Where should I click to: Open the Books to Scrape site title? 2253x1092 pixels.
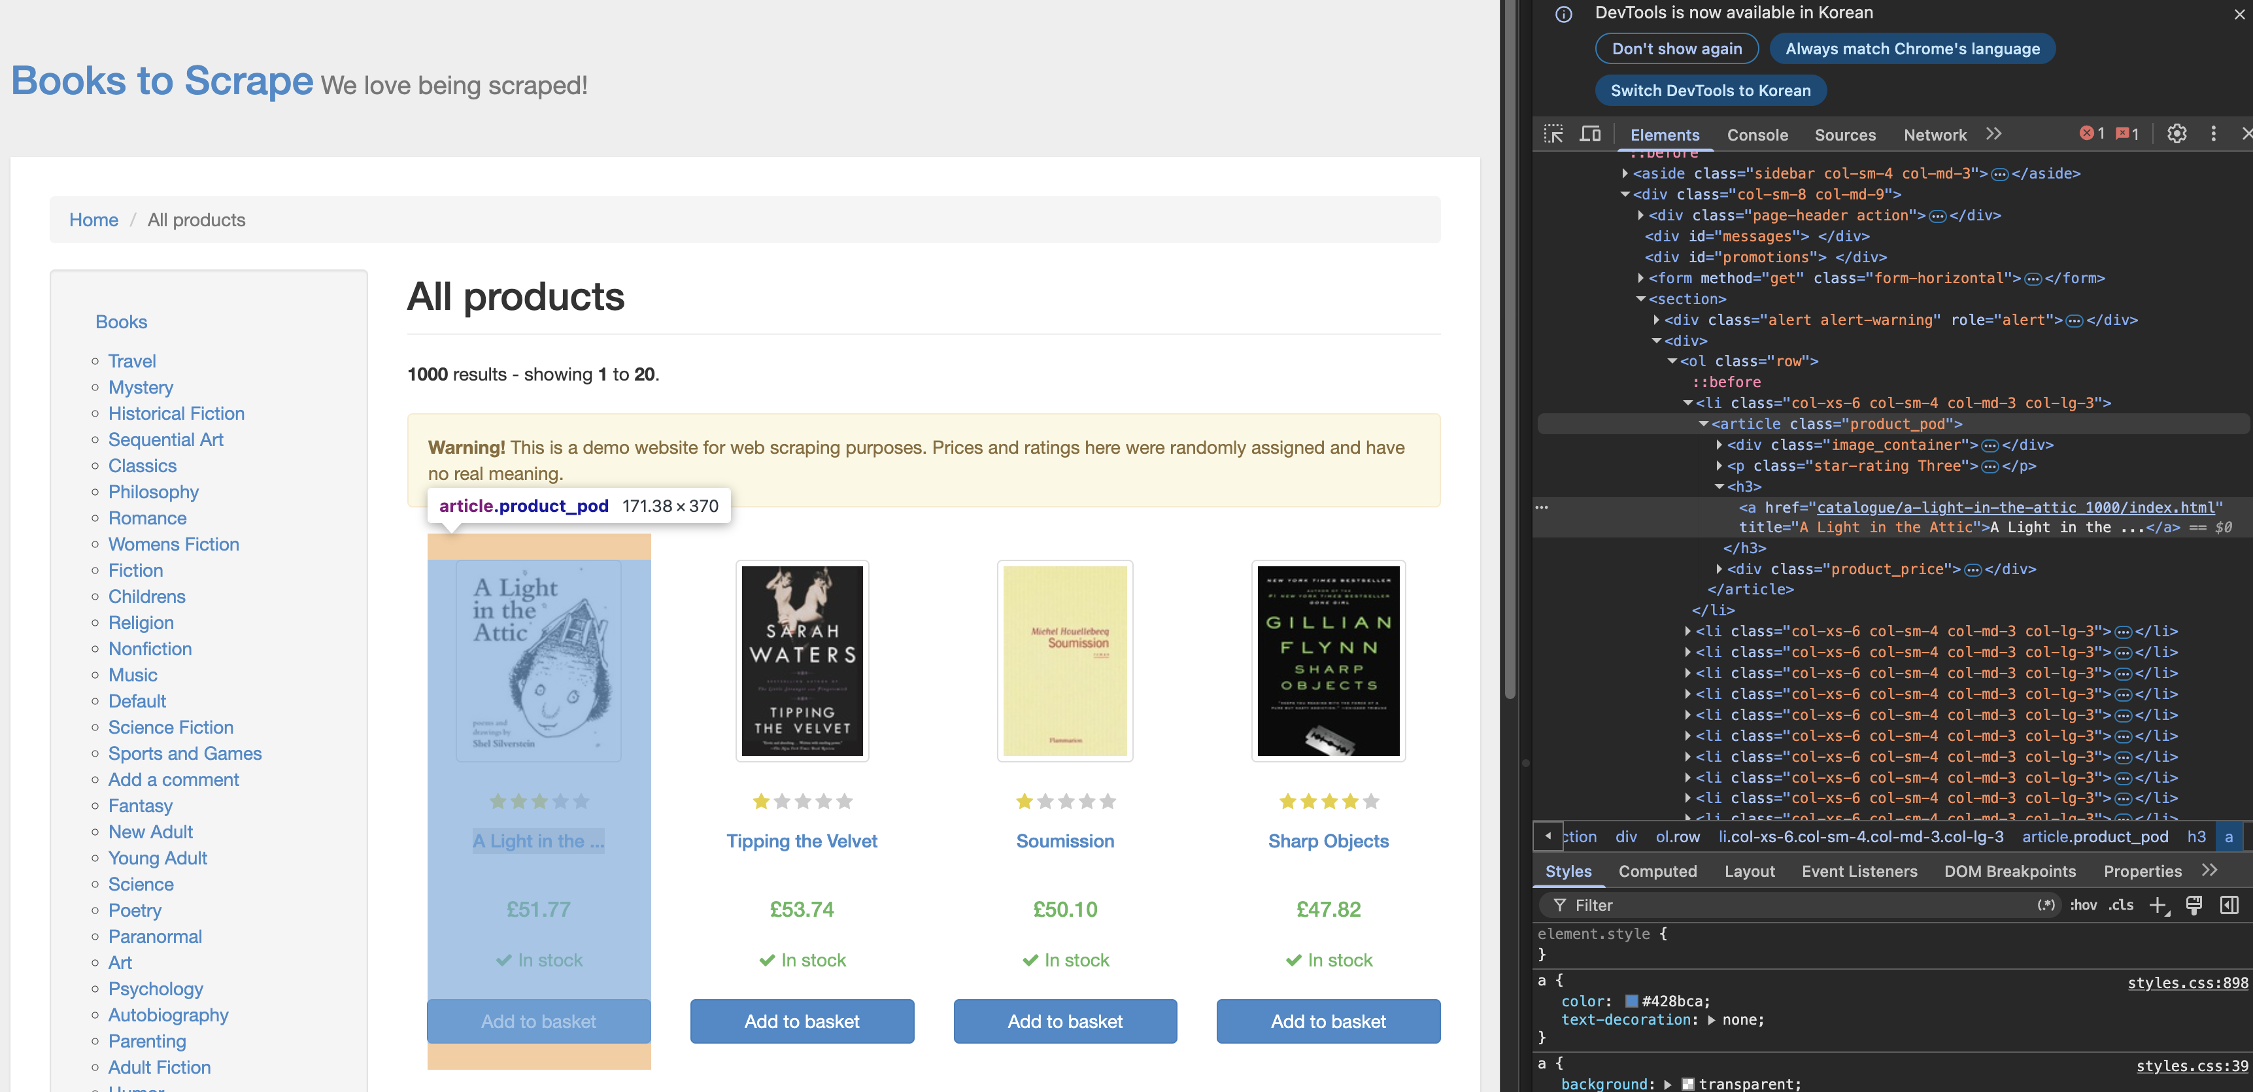coord(161,80)
